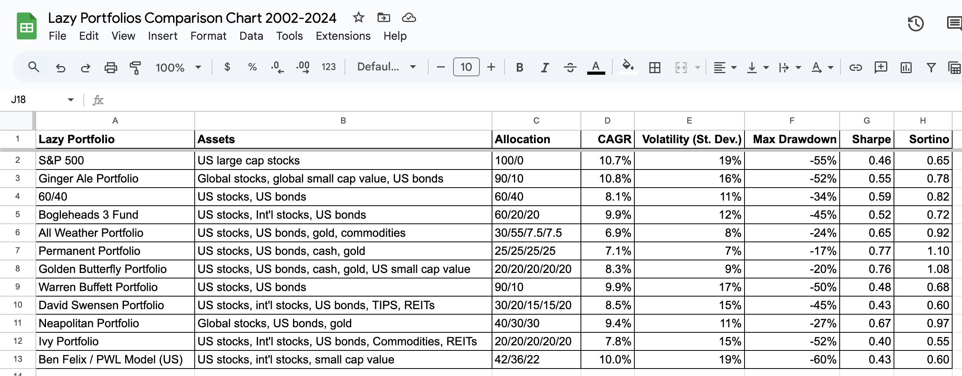
Task: Click the font size field showing 10
Action: [x=466, y=67]
